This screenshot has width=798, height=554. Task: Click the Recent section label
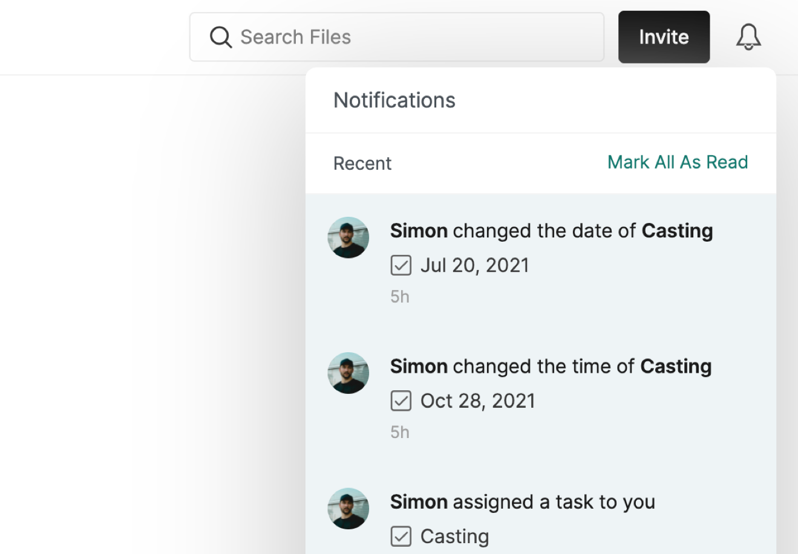[x=362, y=164]
